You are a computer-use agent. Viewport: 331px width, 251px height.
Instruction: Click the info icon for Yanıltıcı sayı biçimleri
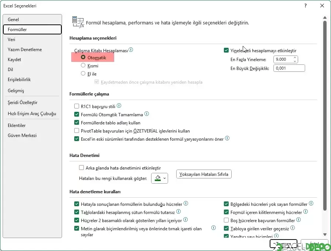click(x=276, y=235)
